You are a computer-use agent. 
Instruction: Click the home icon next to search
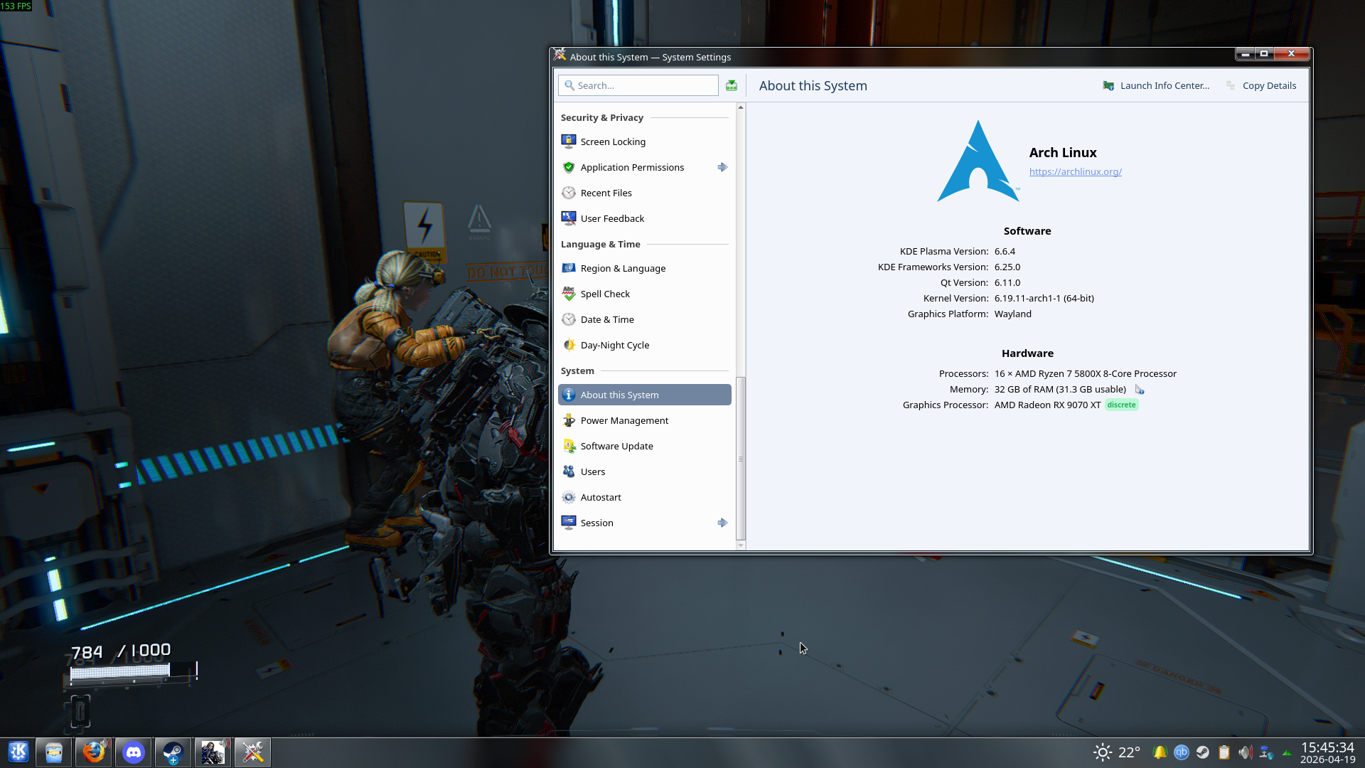click(732, 85)
